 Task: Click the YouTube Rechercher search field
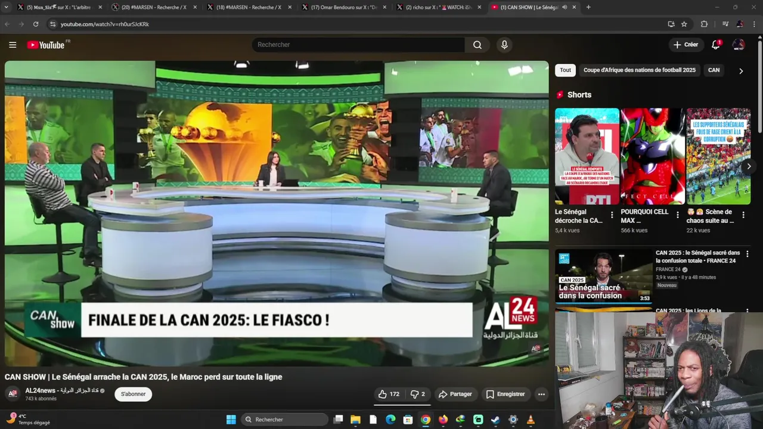(x=358, y=45)
